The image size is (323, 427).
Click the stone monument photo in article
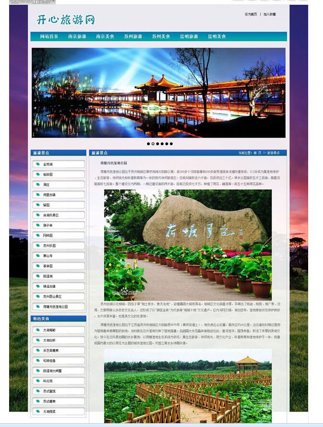pyautogui.click(x=188, y=245)
